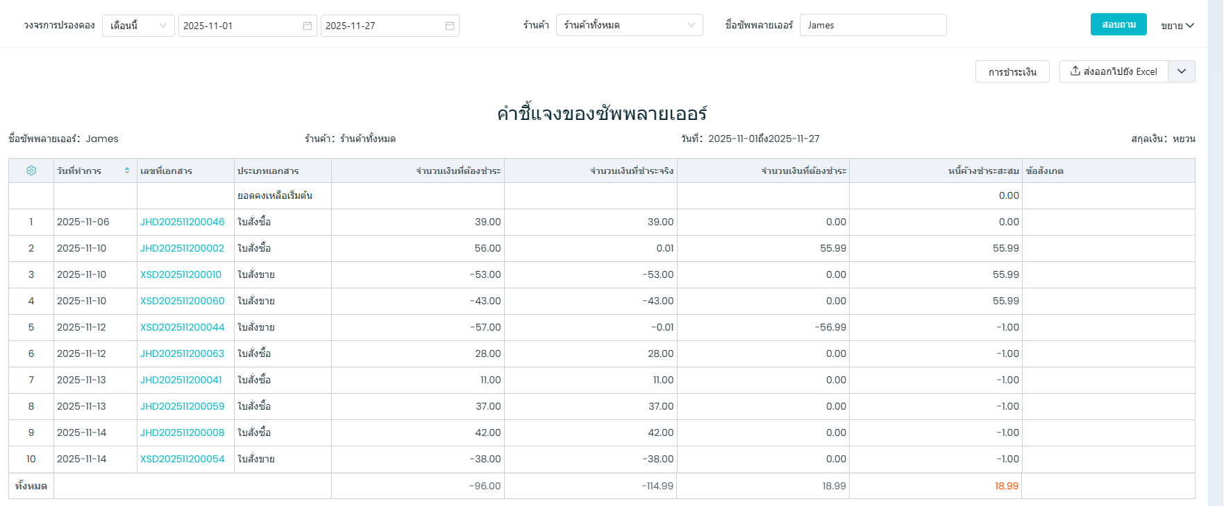Click the table settings gear icon

point(31,171)
